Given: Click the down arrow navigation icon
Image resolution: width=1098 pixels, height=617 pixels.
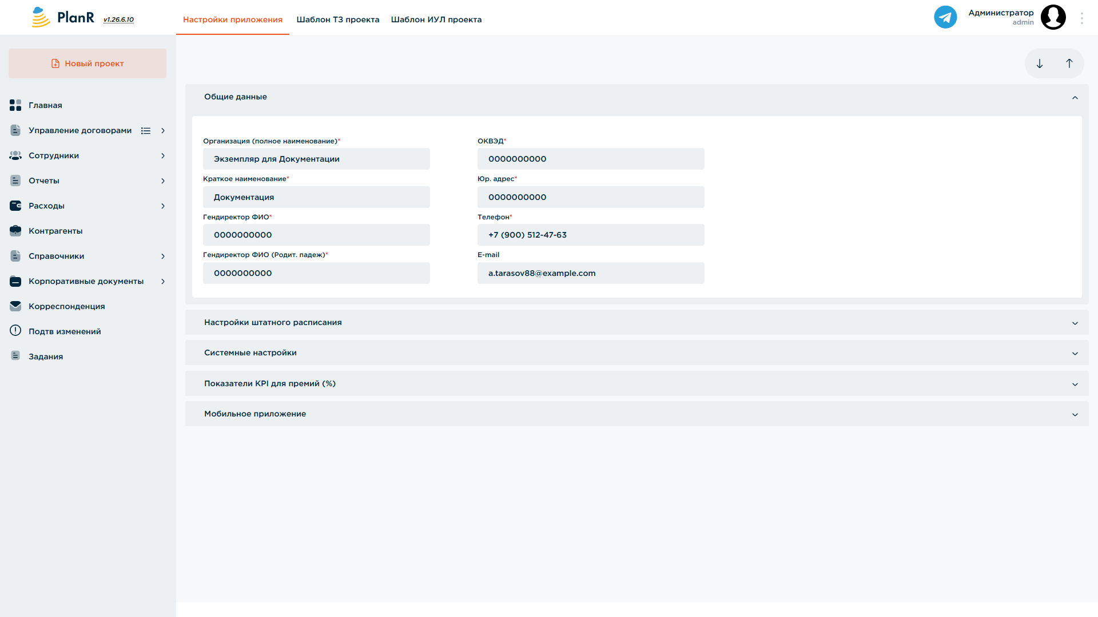Looking at the screenshot, I should click(1040, 63).
